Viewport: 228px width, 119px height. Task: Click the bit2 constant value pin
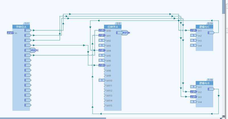(102, 41)
